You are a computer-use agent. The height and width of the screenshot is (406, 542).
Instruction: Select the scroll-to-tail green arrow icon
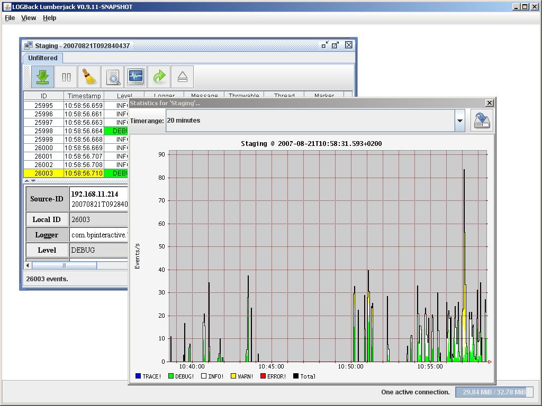42,77
